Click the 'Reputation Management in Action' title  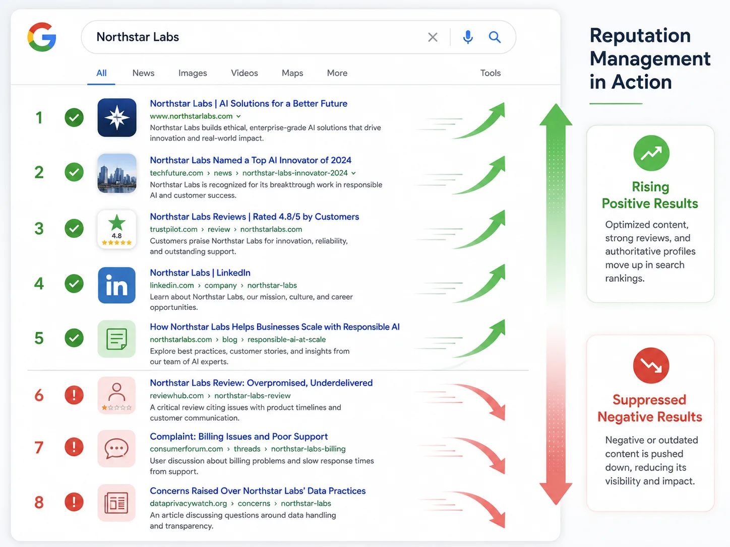pos(650,59)
